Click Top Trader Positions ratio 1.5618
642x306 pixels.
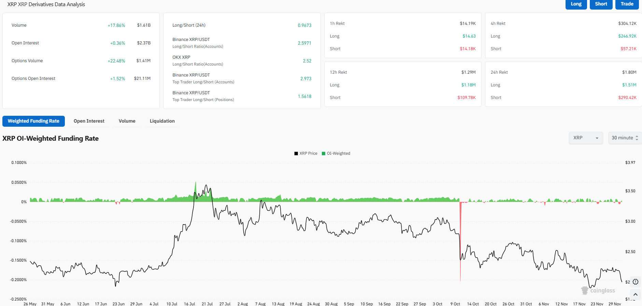[304, 96]
